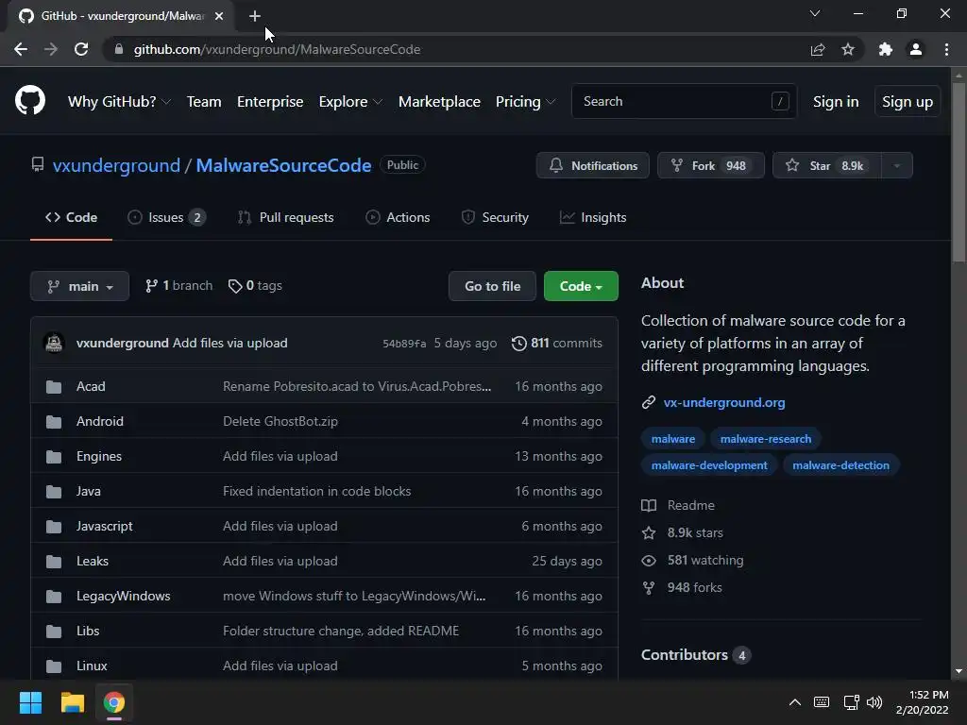The image size is (967, 725).
Task: Click the Chrome icon in taskbar
Action: point(114,702)
